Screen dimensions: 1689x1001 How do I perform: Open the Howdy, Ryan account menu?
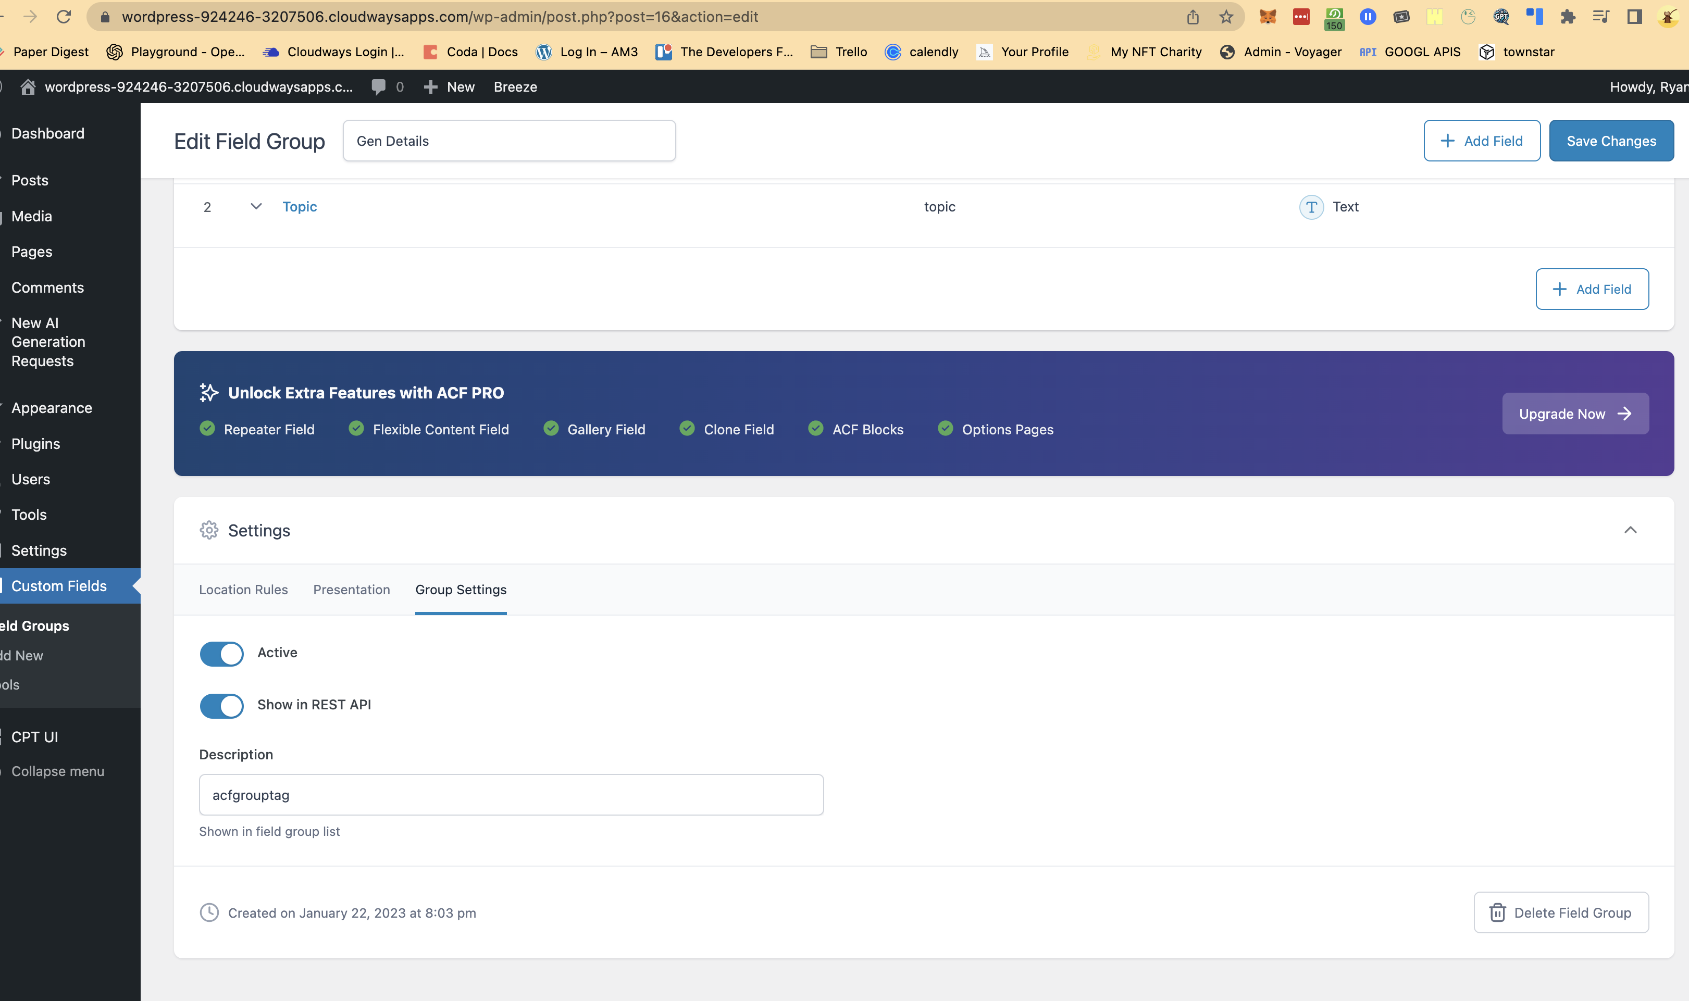[1648, 87]
